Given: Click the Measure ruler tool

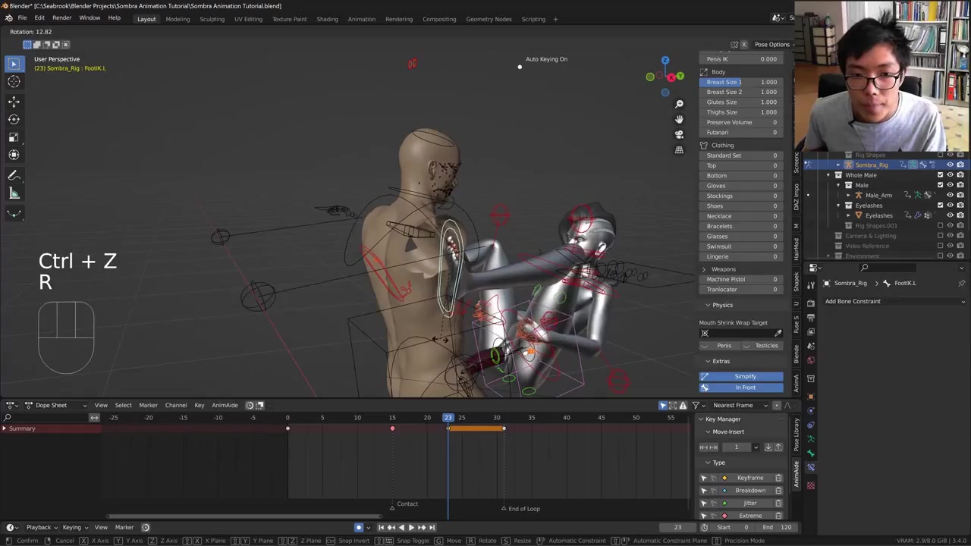Looking at the screenshot, I should [14, 194].
